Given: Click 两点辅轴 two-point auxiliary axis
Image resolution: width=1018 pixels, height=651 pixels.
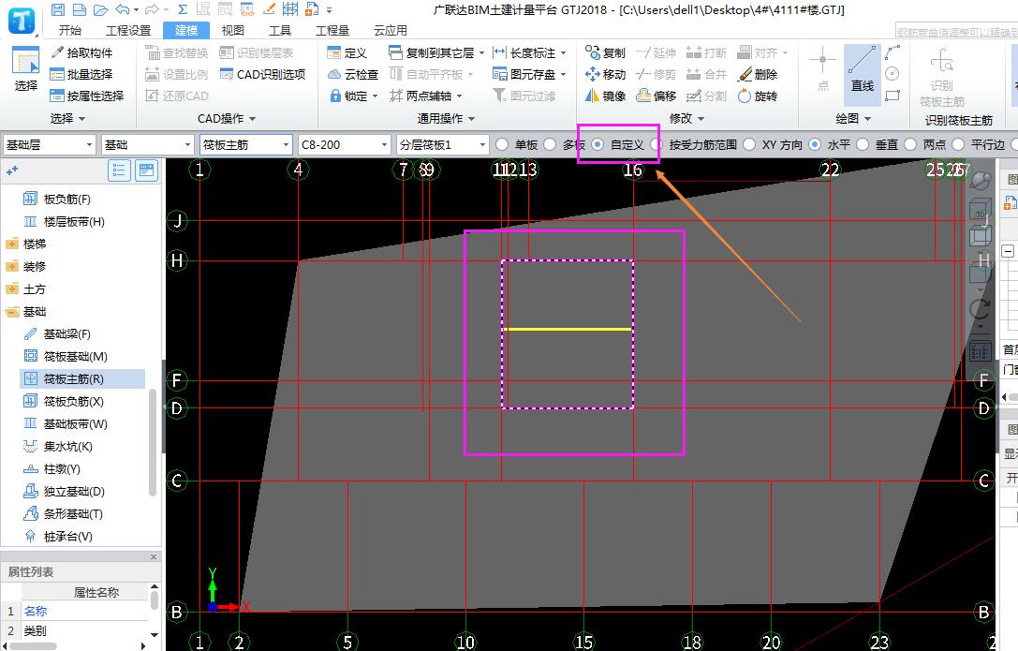Looking at the screenshot, I should pyautogui.click(x=425, y=96).
